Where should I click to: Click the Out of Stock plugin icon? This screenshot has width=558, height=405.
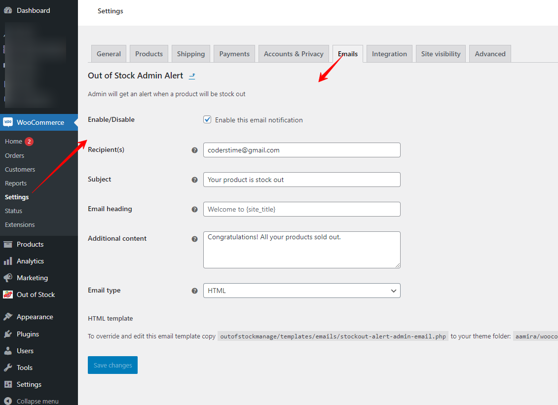point(8,295)
